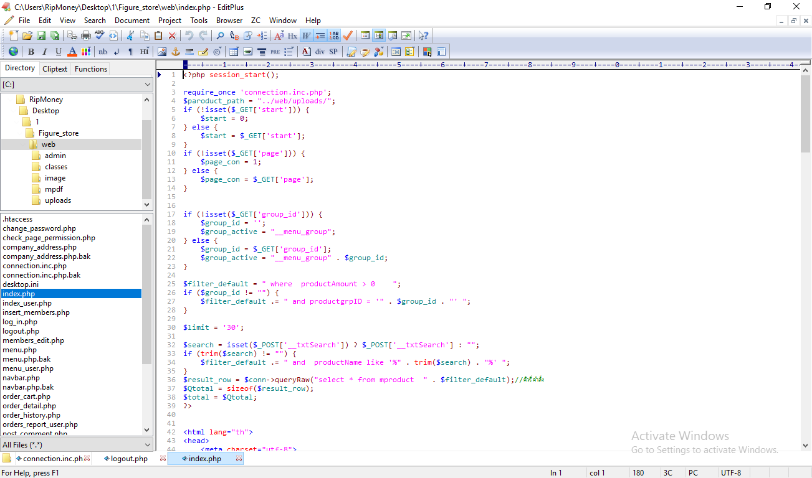Click the Bold B icon
The image size is (812, 478).
[x=31, y=52]
